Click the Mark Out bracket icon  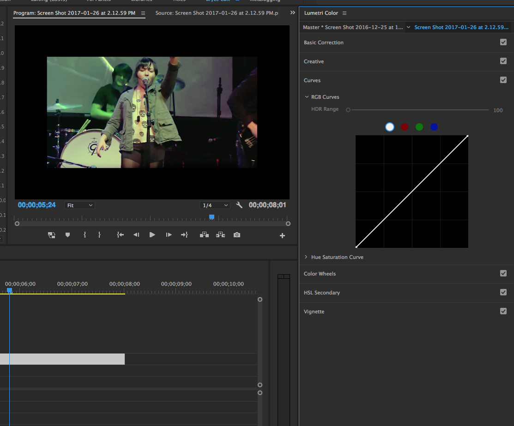(99, 235)
